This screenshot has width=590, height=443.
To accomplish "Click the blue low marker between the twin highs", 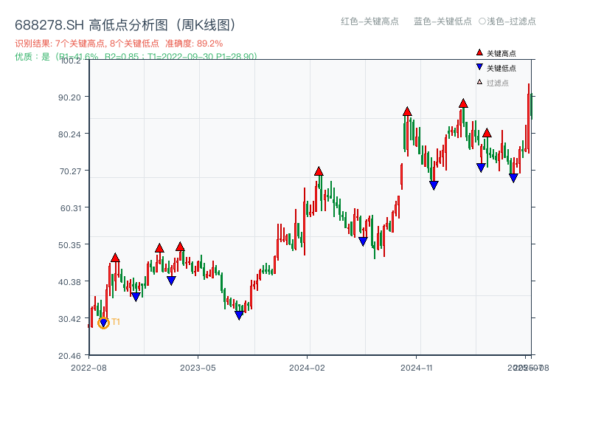I will (171, 281).
